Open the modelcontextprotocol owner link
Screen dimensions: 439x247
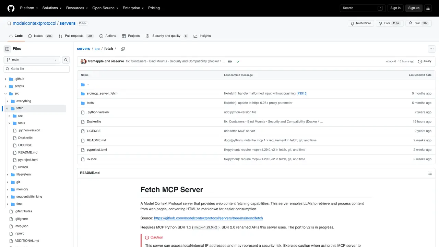pyautogui.click(x=34, y=23)
